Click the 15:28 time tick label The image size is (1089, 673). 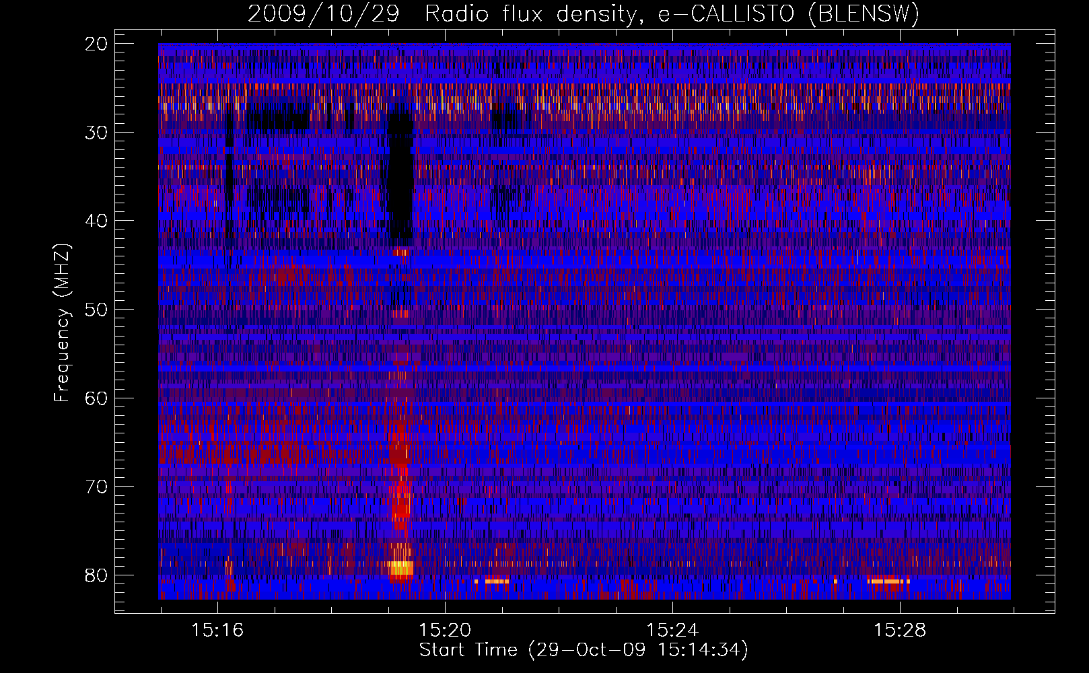pyautogui.click(x=900, y=631)
